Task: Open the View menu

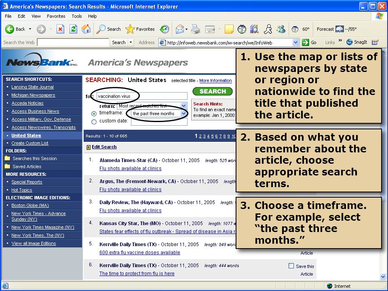Action: pos(36,16)
